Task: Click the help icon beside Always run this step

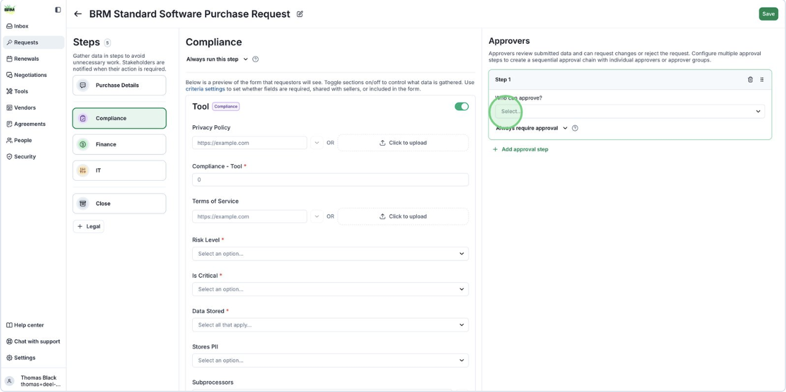Action: [255, 60]
